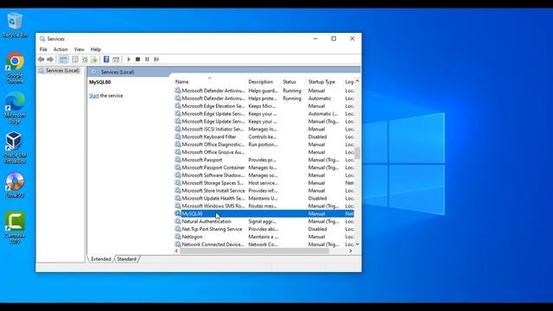Select Services (Local) in the console tree
Image resolution: width=553 pixels, height=311 pixels.
tap(62, 71)
